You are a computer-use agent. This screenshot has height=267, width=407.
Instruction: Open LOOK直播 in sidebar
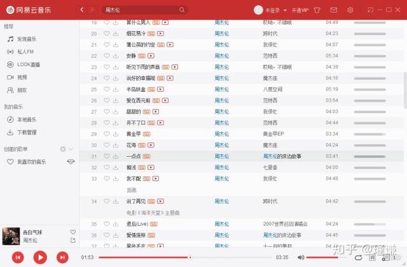click(24, 64)
